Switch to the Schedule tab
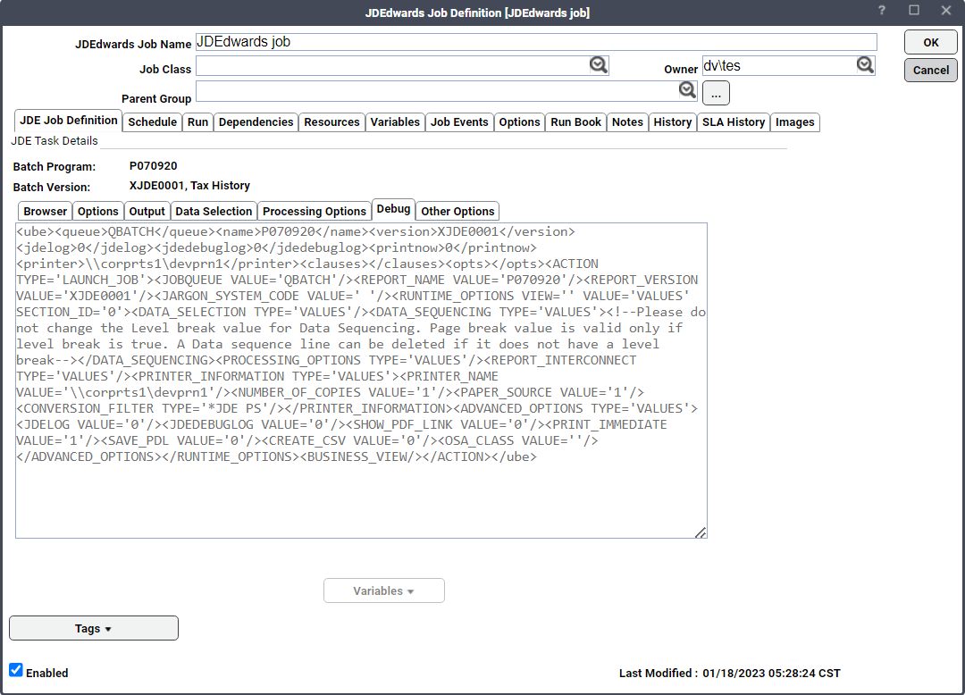The height and width of the screenshot is (695, 965). point(152,121)
